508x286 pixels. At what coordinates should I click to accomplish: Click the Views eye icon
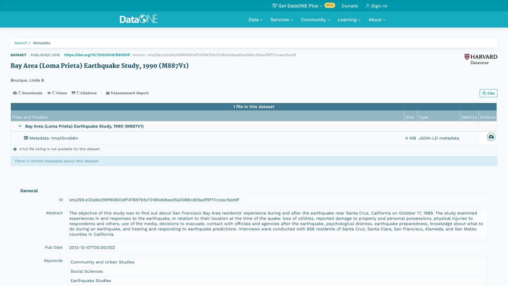[49, 93]
